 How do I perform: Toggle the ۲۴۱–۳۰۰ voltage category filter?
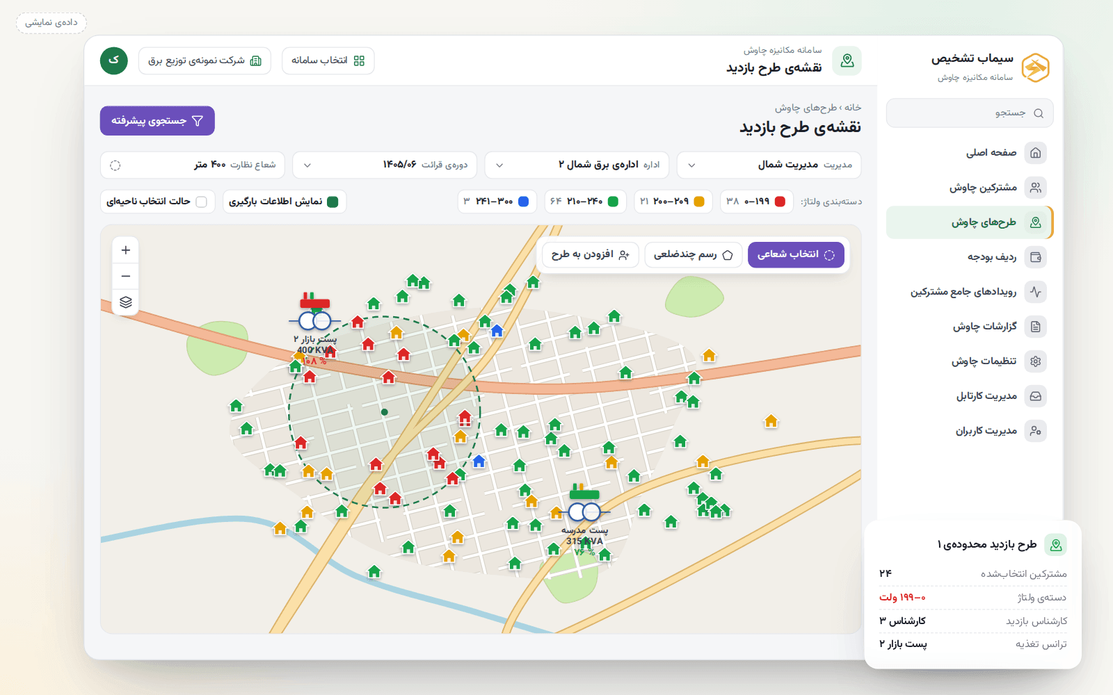pos(497,202)
